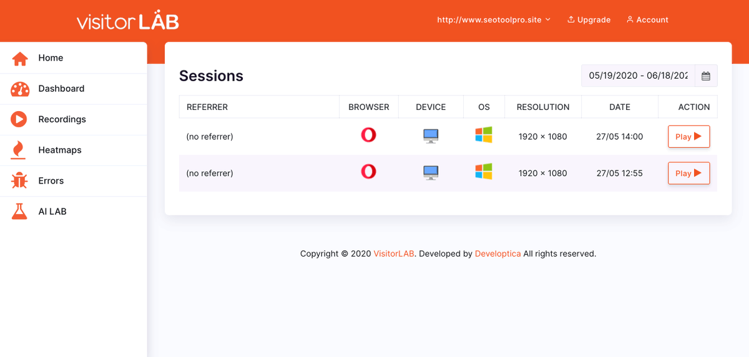Click Opera browser icon in 14:00 session row

tap(369, 135)
